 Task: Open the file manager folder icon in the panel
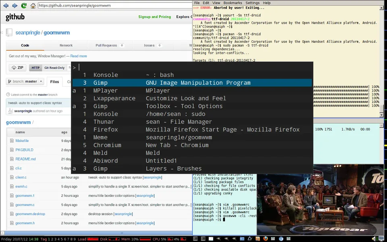(x=242, y=239)
